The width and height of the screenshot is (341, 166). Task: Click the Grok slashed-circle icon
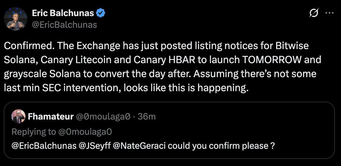click(x=314, y=13)
